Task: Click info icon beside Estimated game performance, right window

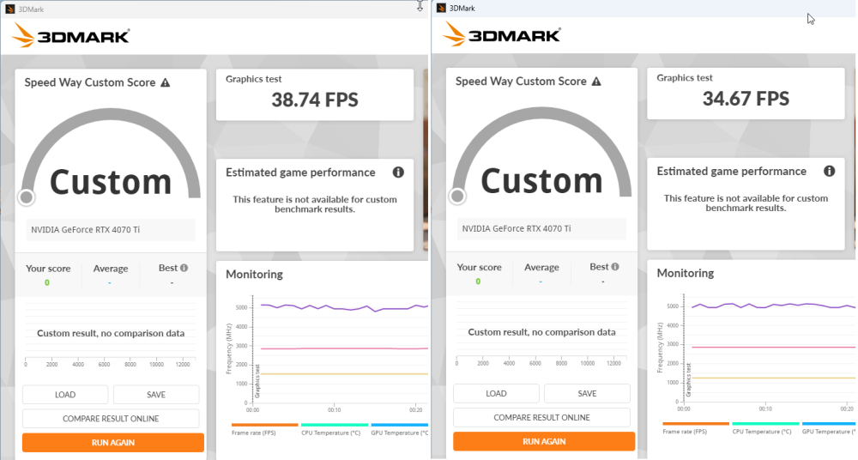Action: [x=830, y=172]
